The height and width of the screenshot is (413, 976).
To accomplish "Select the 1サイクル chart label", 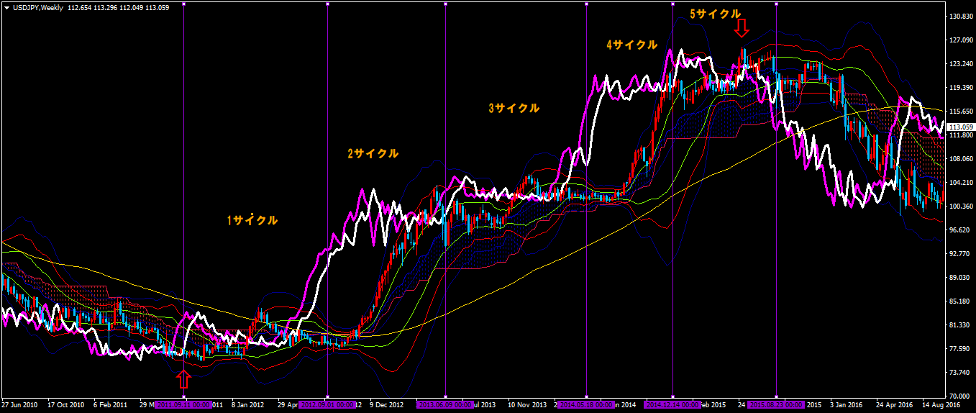I will tap(252, 220).
